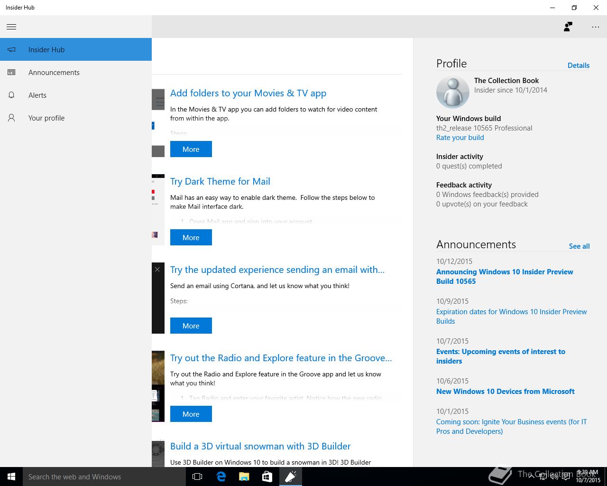Open Alerts in sidebar
607x486 pixels.
tap(76, 95)
